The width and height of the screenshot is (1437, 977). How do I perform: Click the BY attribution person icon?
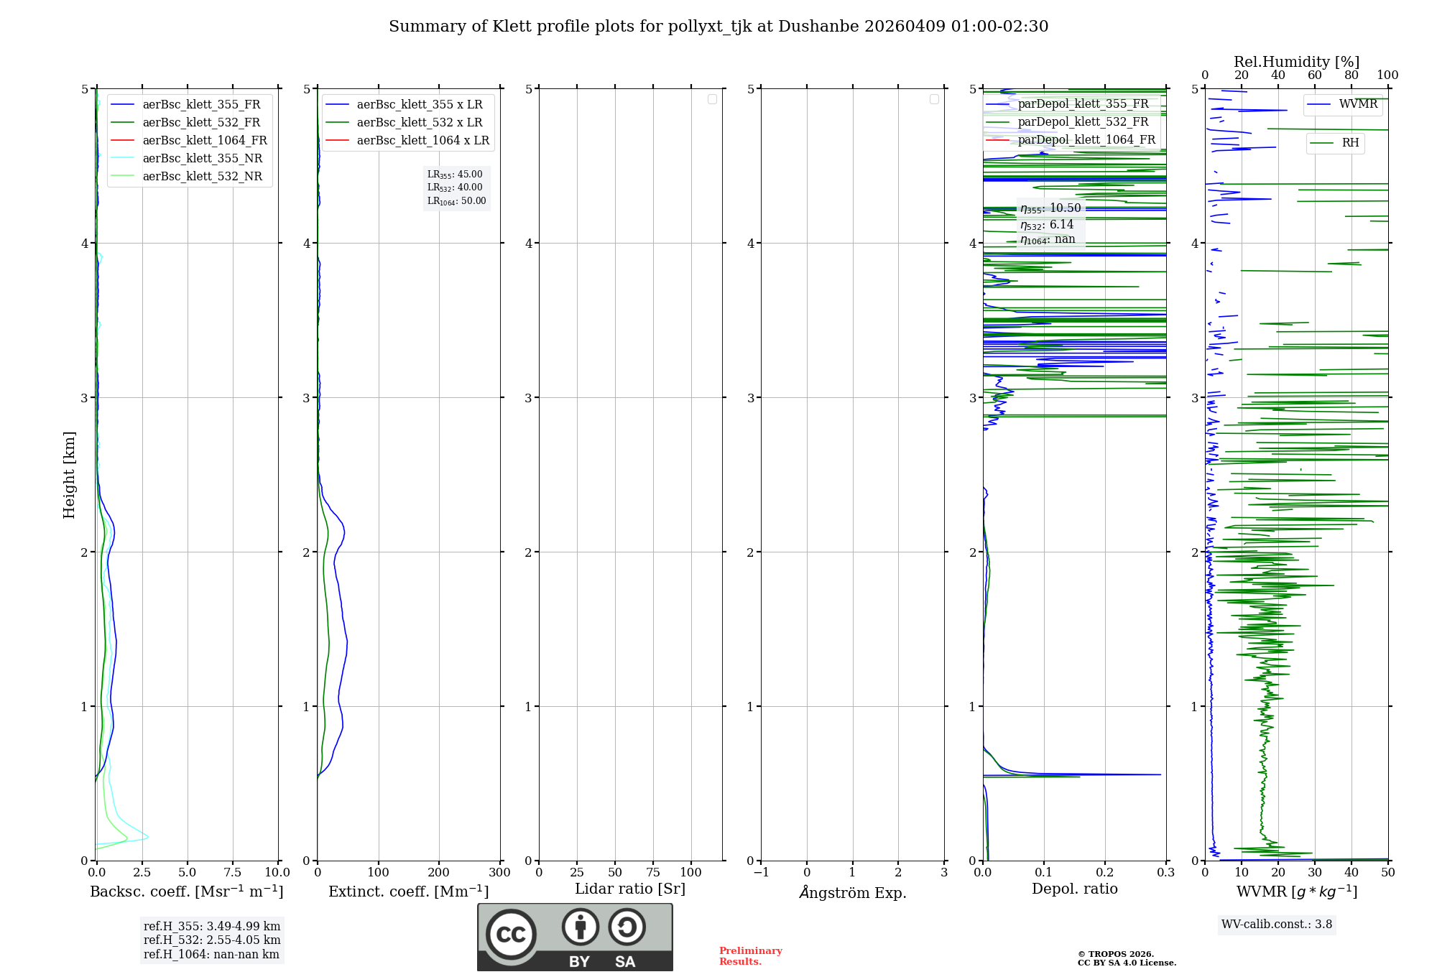(580, 927)
